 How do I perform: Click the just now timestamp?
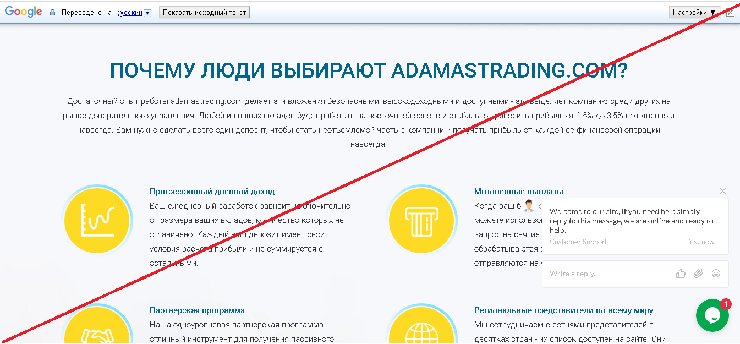click(701, 242)
